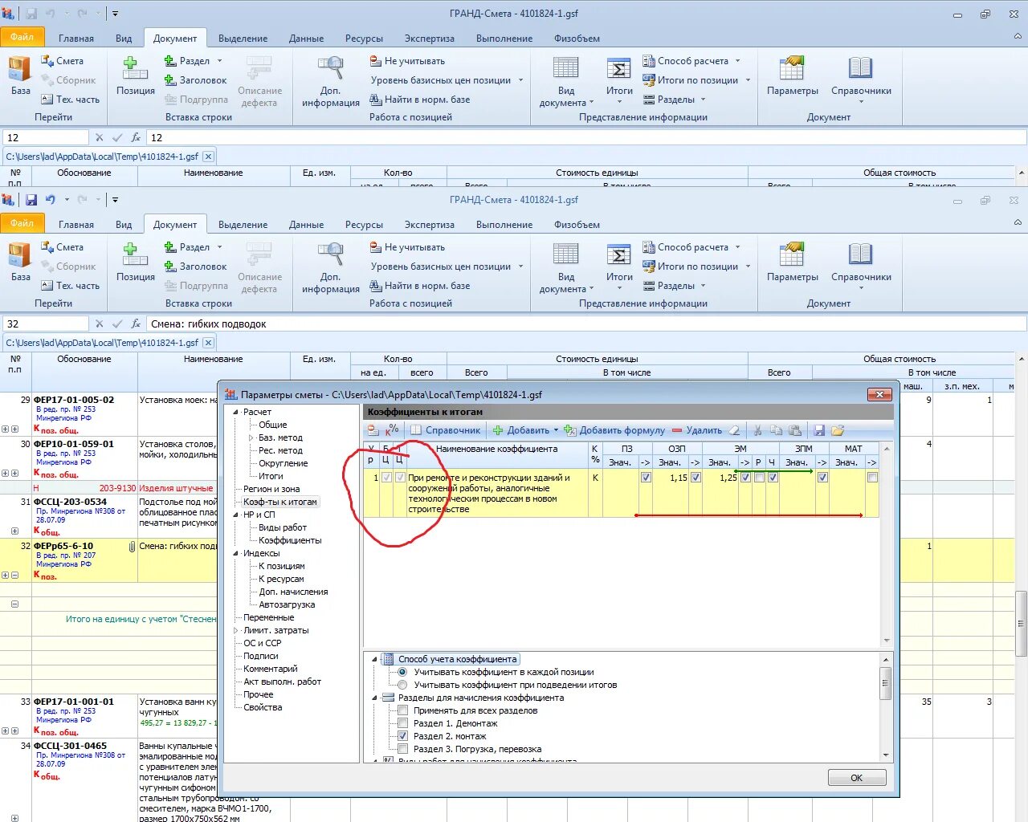Expand the Баз. метод tree node
Screen dimensions: 1028x822
coord(251,437)
